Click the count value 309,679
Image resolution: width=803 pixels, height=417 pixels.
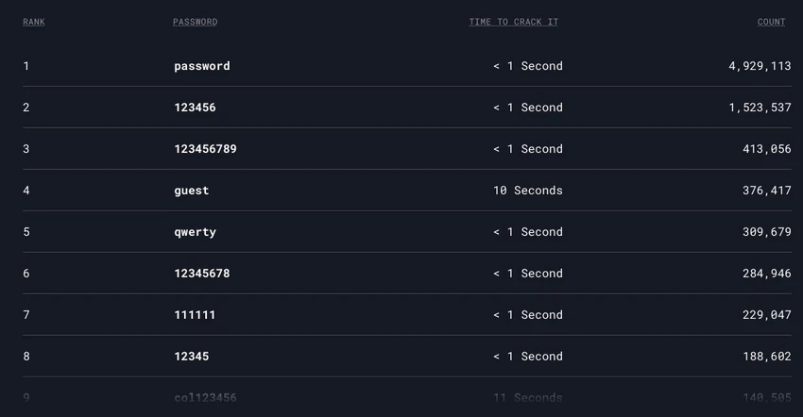[767, 232]
